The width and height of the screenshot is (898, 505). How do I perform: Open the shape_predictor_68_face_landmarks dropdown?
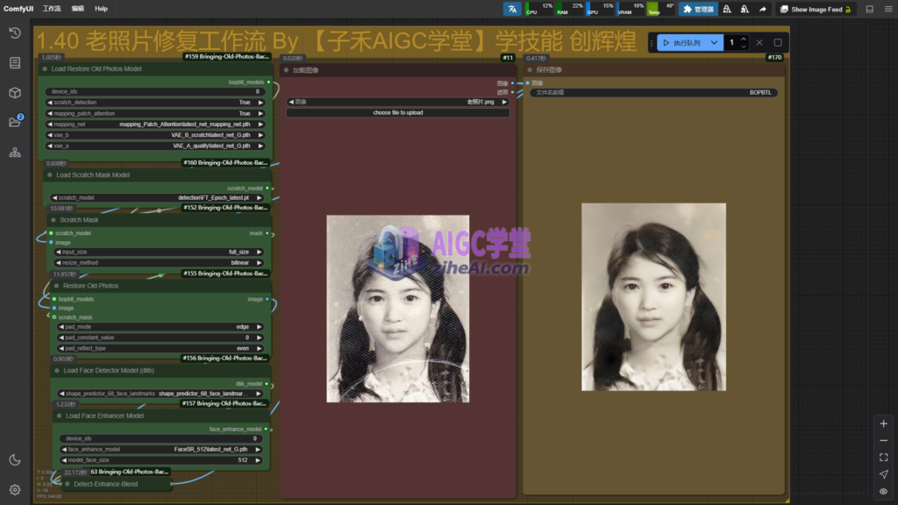click(161, 394)
